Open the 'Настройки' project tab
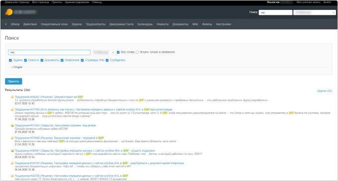This screenshot has height=181, width=338. click(x=224, y=24)
